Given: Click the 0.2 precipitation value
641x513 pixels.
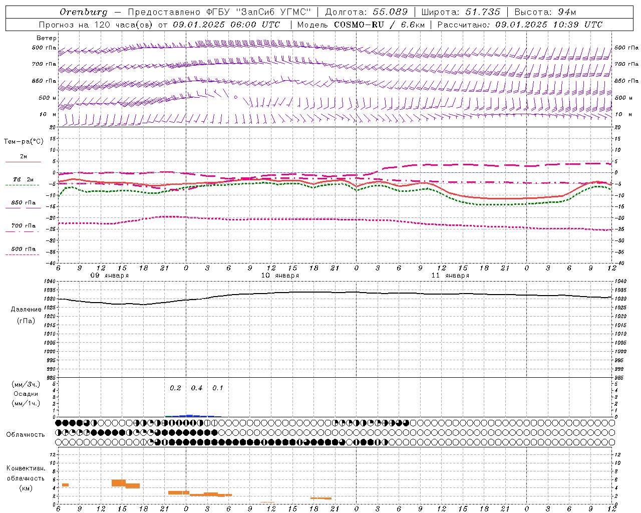Looking at the screenshot, I should (175, 388).
